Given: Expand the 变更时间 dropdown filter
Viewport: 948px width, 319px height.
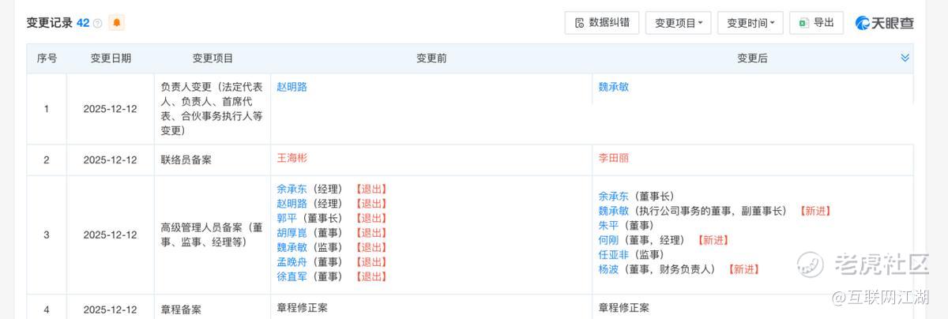Looking at the screenshot, I should pyautogui.click(x=750, y=23).
